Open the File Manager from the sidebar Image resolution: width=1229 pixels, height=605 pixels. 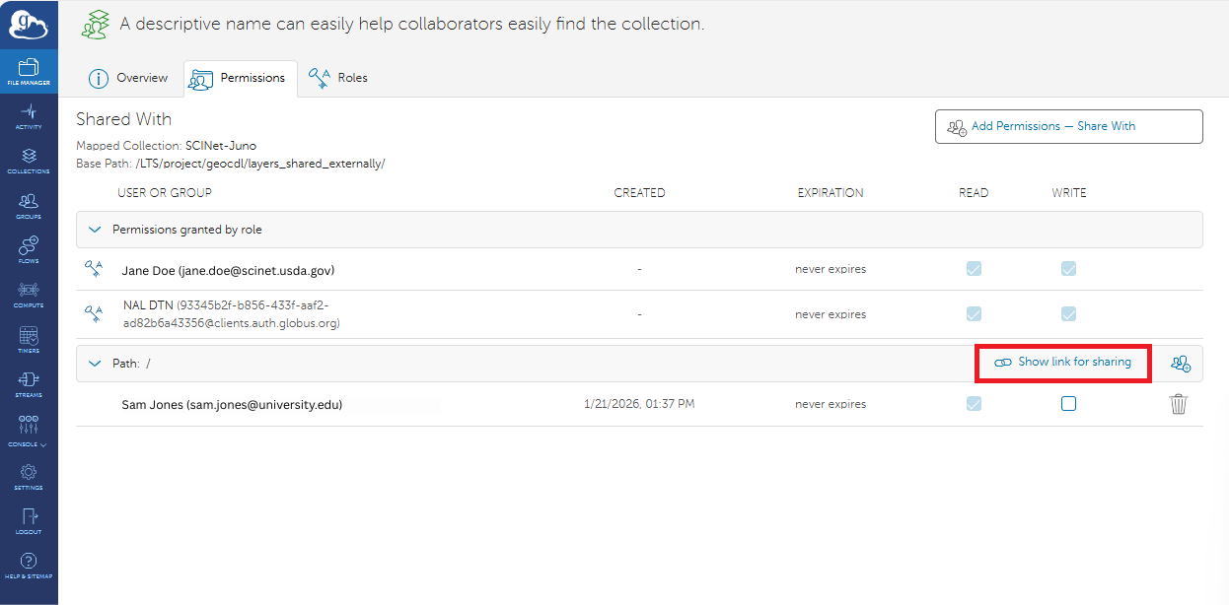(x=29, y=71)
